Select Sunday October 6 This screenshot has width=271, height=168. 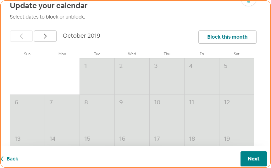(27, 113)
